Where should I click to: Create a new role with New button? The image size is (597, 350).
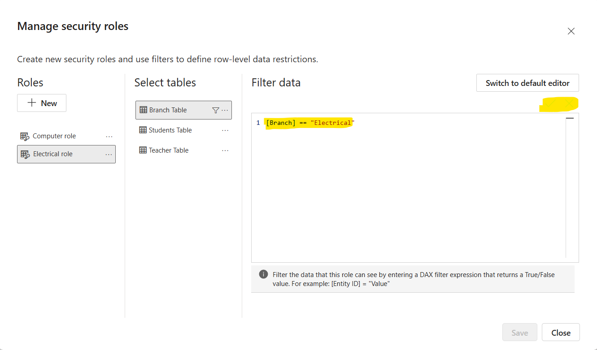42,103
